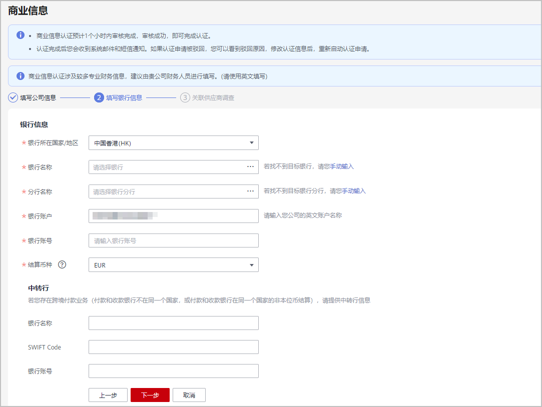Focus the 请选择银行 field
Screen dimensions: 542x407
click(x=174, y=167)
